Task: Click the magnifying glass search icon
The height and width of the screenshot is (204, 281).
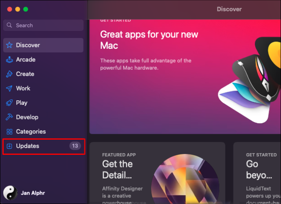Action: tap(9, 25)
